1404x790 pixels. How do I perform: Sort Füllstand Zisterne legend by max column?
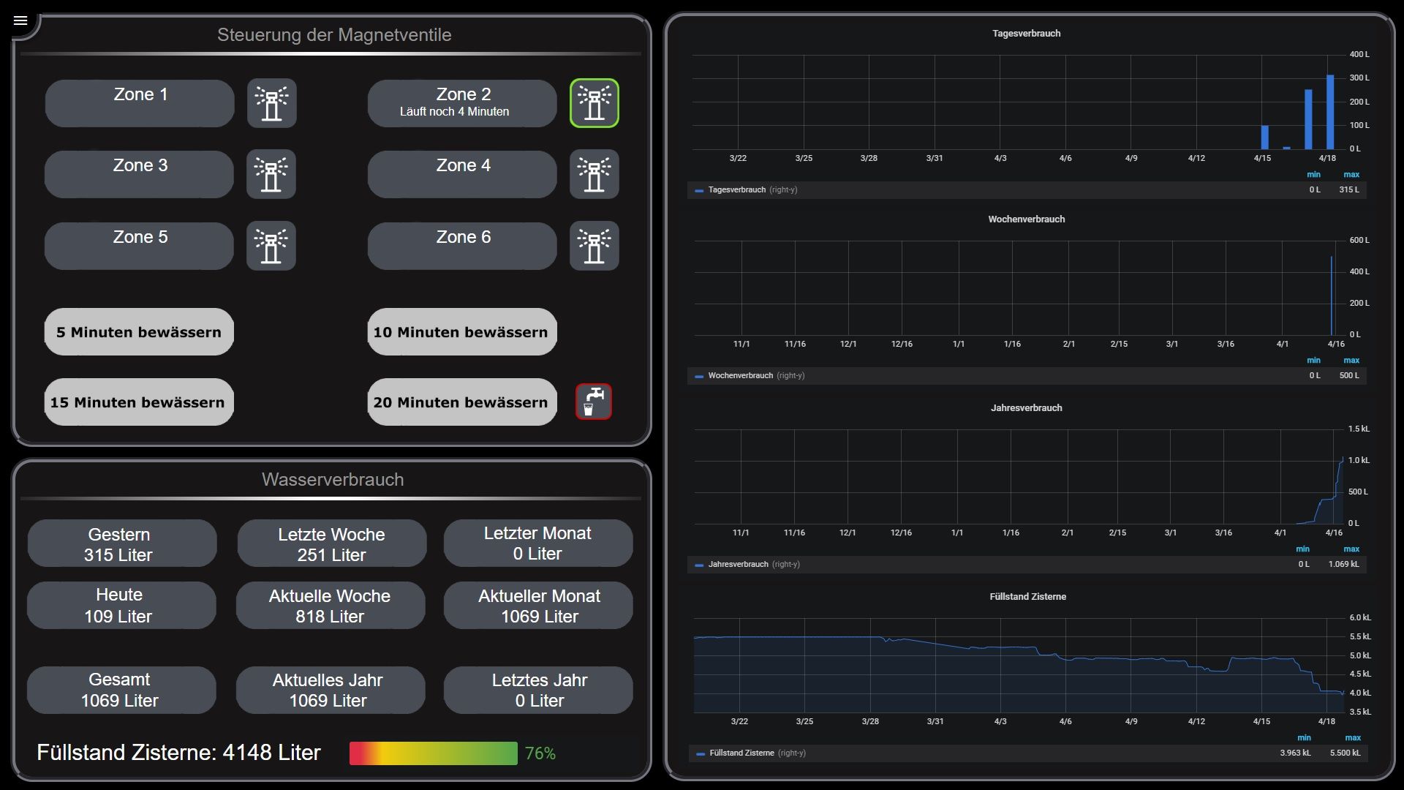tap(1353, 738)
